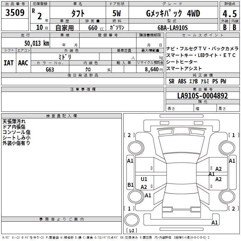Select the evaluation score 4.5

pyautogui.click(x=230, y=14)
